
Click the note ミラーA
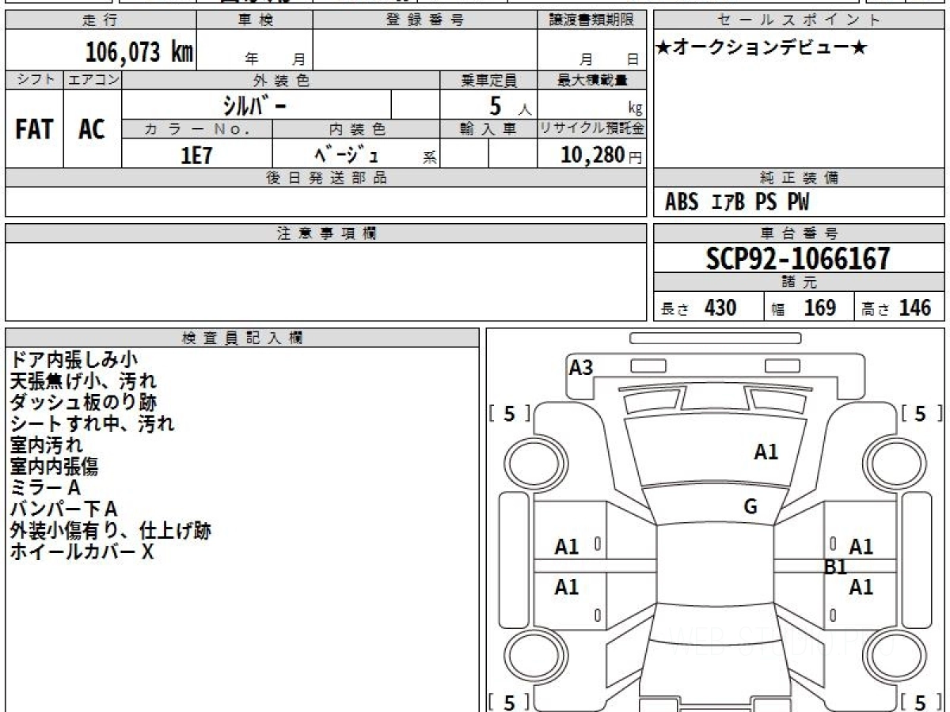pyautogui.click(x=45, y=488)
